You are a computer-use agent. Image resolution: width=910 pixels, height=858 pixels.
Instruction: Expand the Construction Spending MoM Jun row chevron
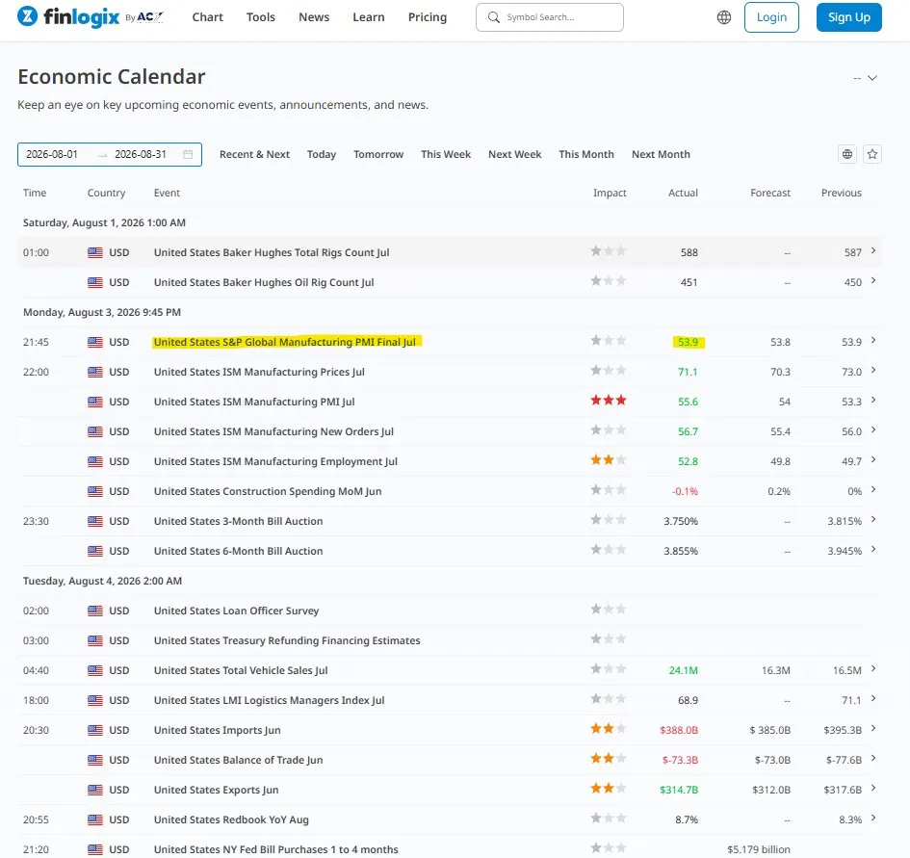[872, 489]
